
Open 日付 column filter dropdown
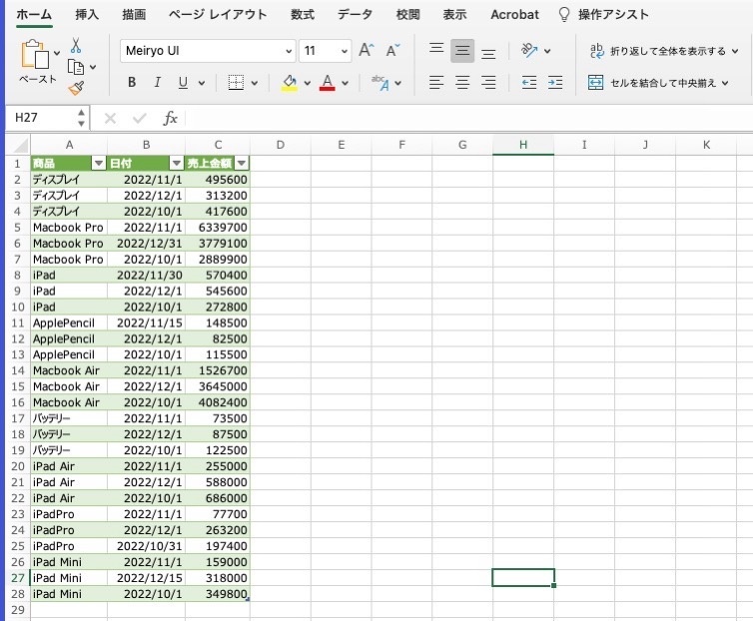pos(176,164)
